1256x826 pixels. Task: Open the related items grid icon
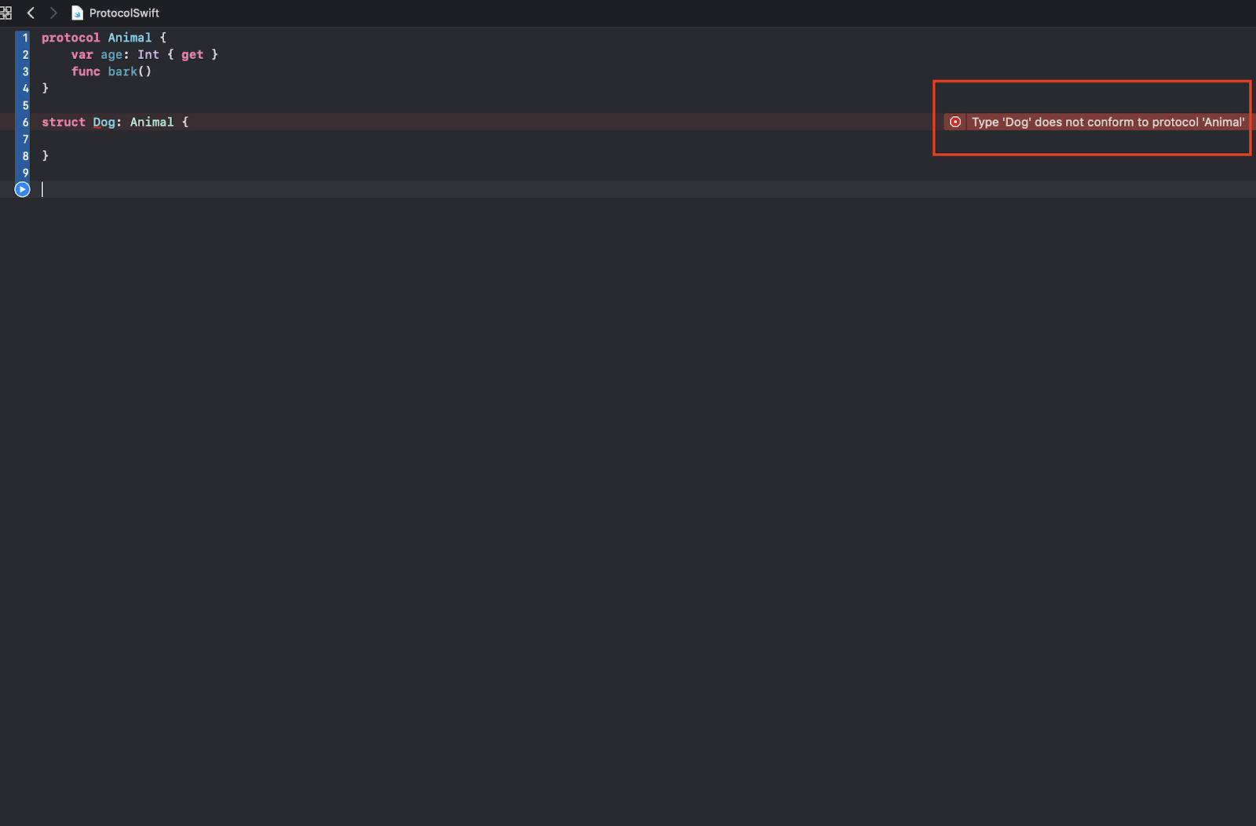[5, 13]
